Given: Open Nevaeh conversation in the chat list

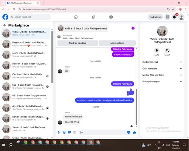Looking at the screenshot, I should pyautogui.click(x=25, y=65).
